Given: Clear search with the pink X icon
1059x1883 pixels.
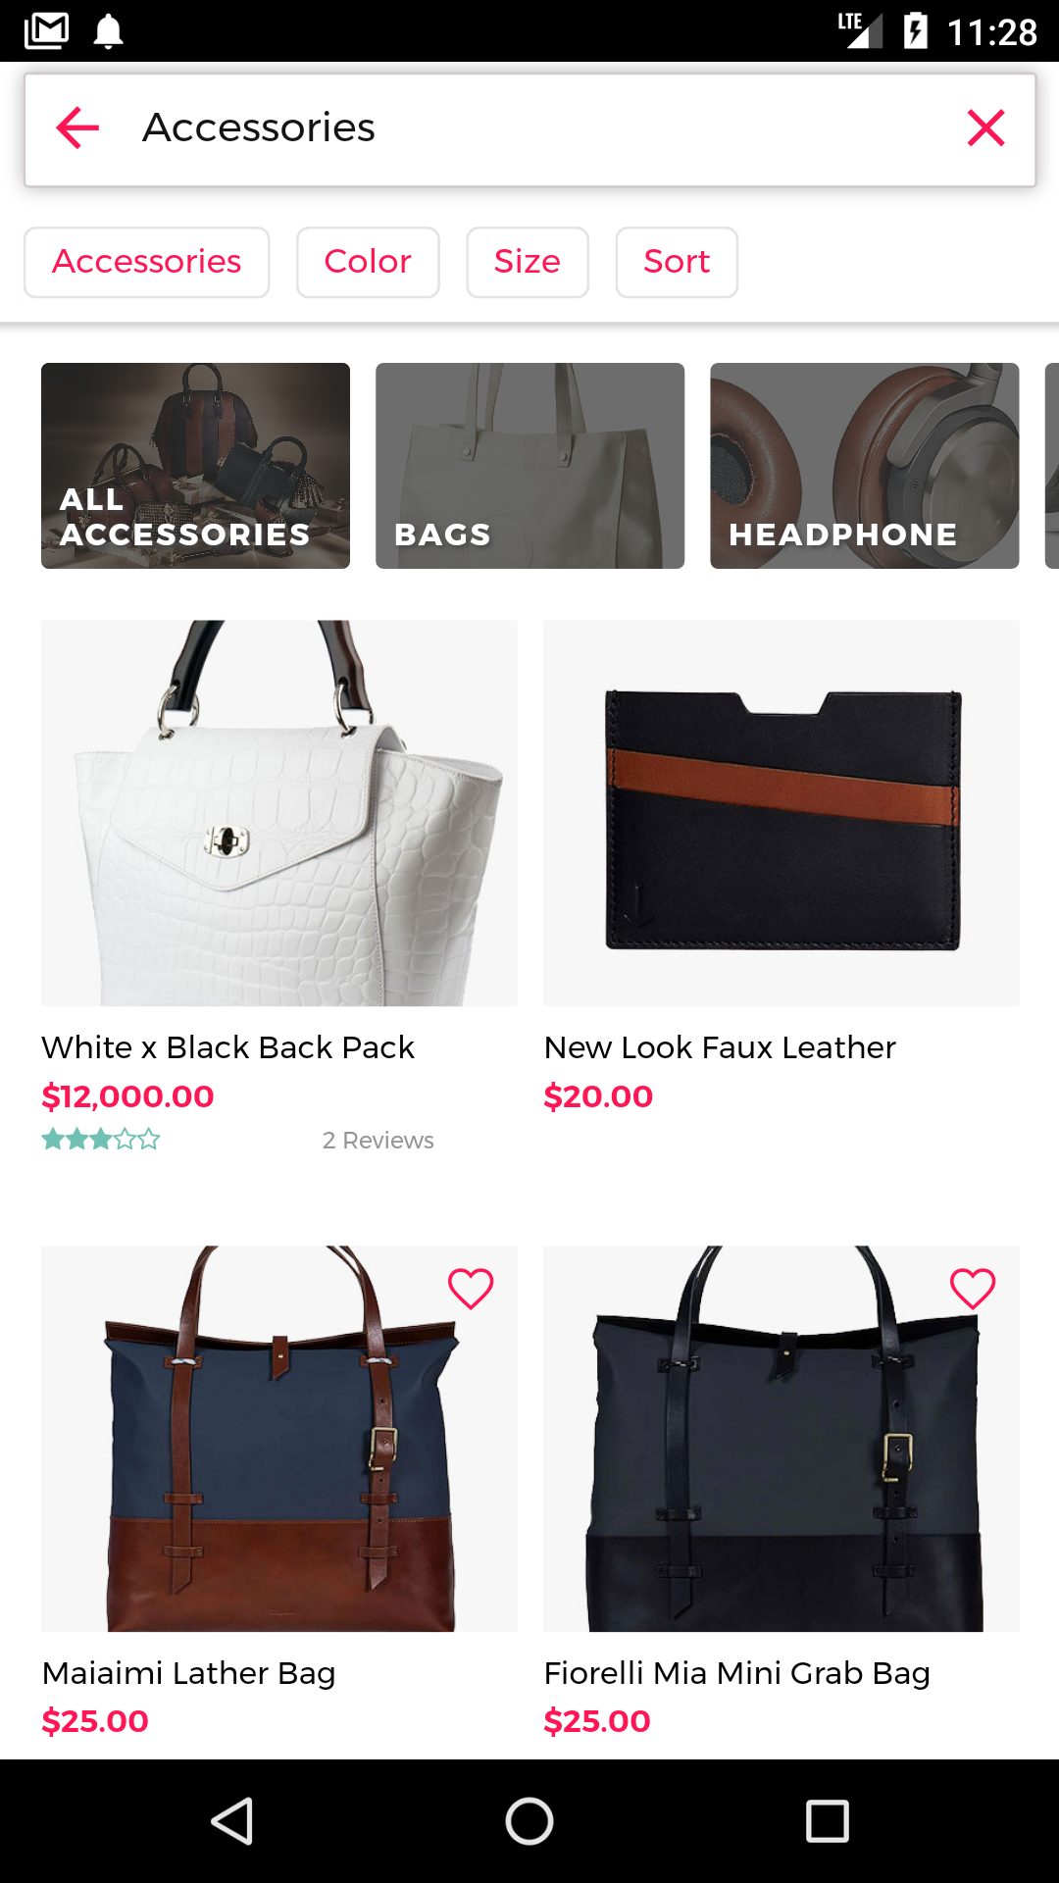Looking at the screenshot, I should 985,128.
